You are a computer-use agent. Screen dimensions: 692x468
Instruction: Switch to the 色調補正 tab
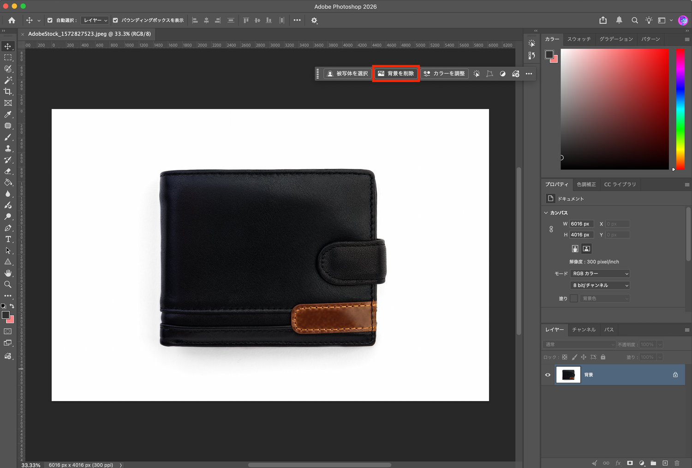coord(586,184)
